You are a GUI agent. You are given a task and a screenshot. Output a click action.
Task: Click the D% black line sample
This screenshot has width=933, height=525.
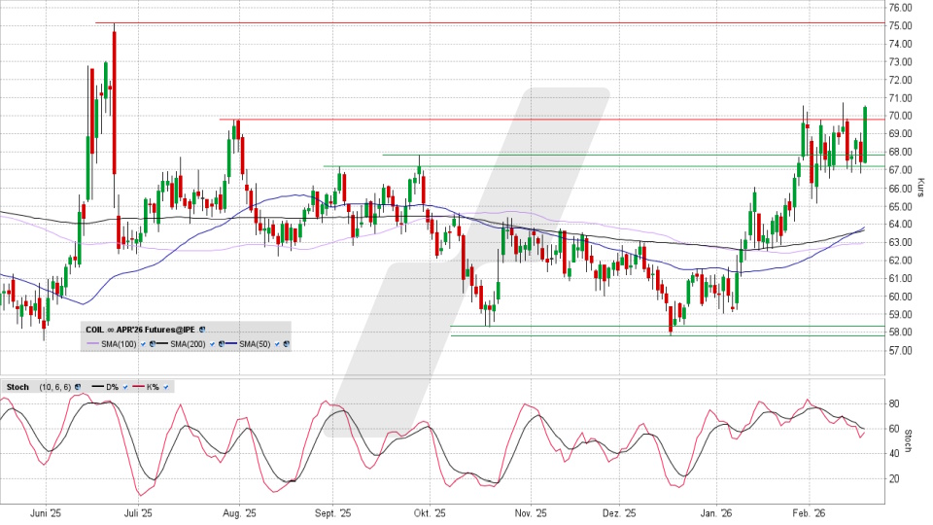click(97, 386)
